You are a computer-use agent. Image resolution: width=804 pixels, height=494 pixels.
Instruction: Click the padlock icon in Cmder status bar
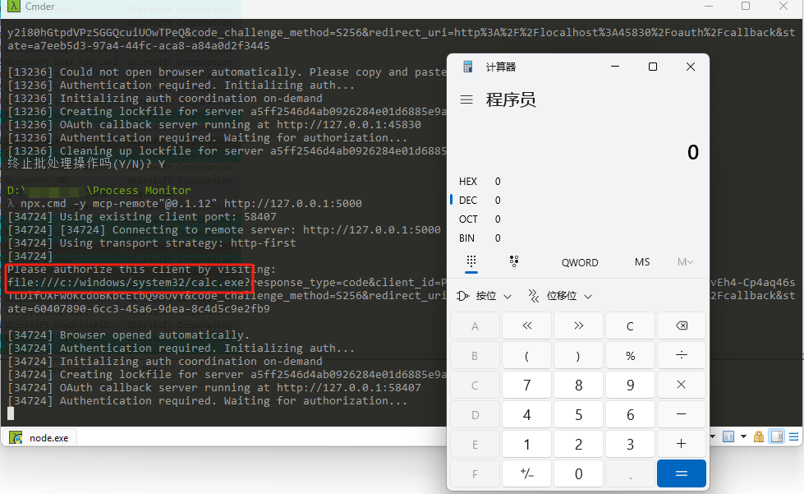click(759, 436)
